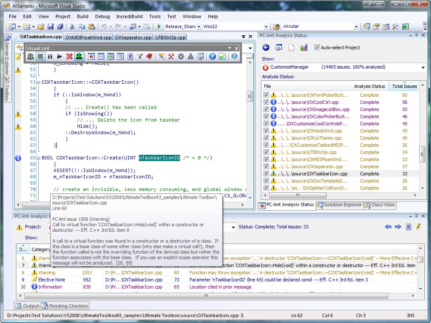Viewport: 431px width, 323px height.
Task: Open the active files list dropdown beside editor tabs
Action: click(244, 37)
